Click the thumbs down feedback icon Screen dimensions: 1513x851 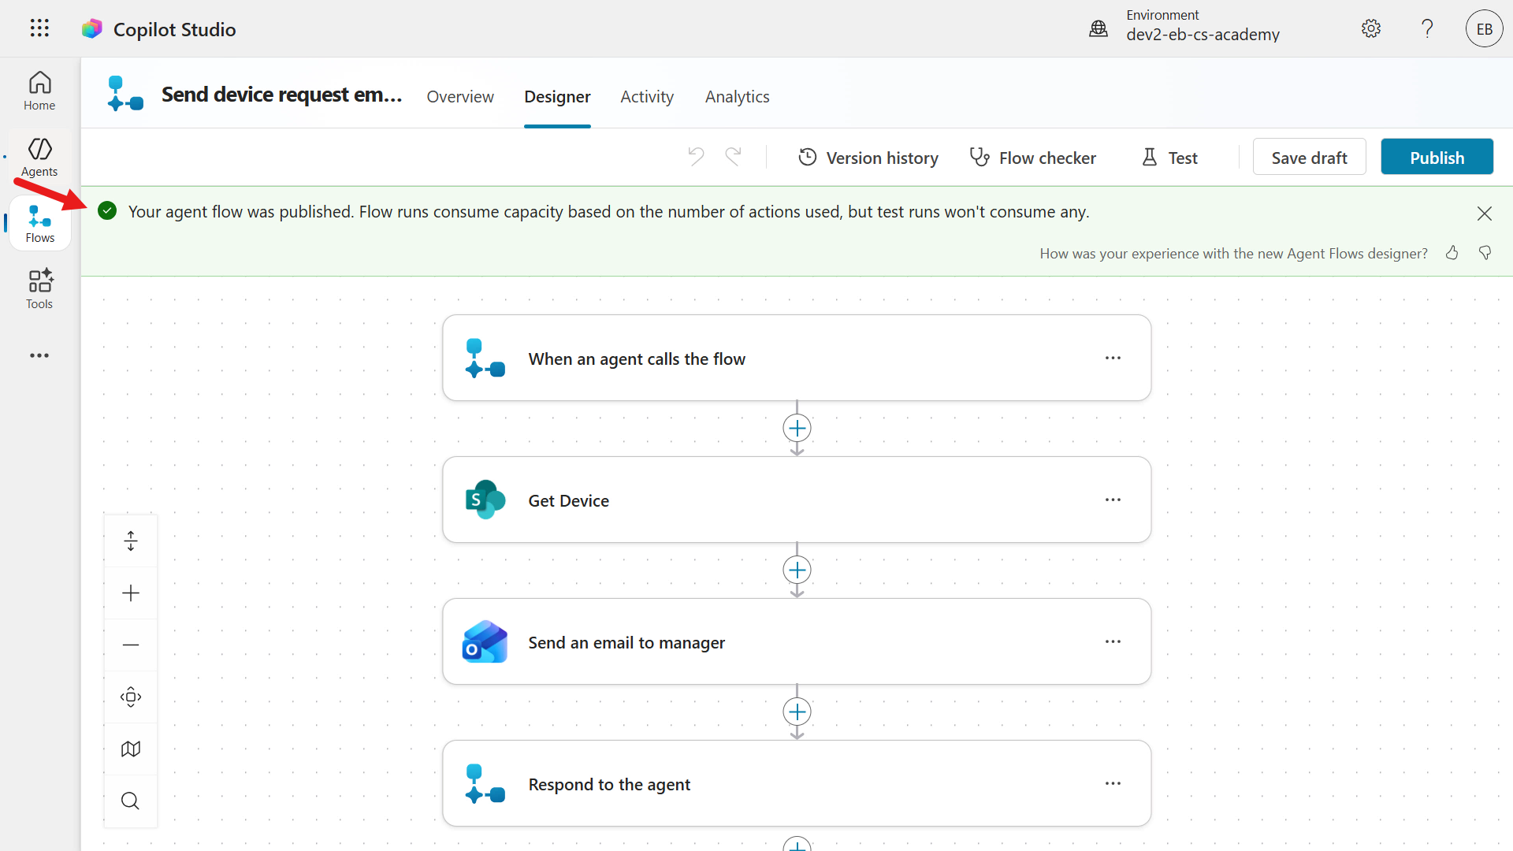[1485, 253]
